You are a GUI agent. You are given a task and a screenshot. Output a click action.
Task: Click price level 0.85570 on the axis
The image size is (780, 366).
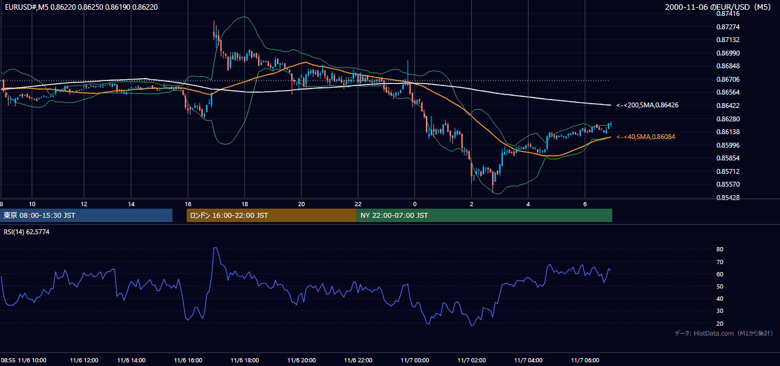(728, 184)
